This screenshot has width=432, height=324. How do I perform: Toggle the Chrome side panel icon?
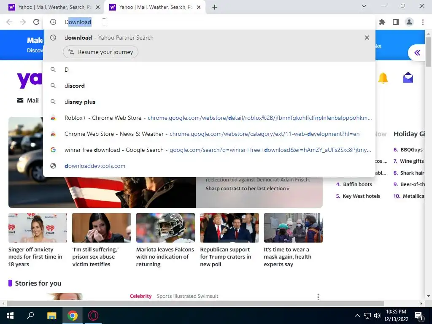click(396, 22)
